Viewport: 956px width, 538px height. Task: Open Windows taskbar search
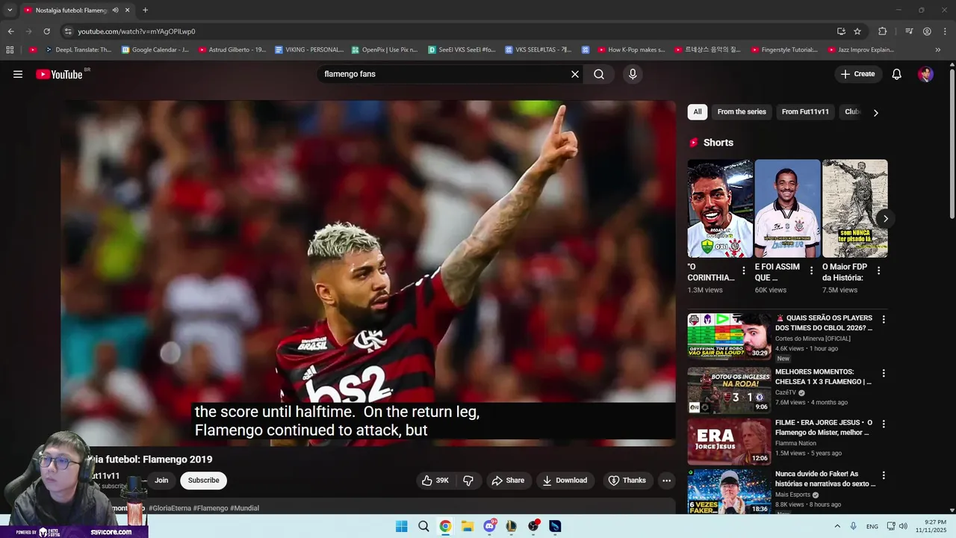click(x=423, y=526)
